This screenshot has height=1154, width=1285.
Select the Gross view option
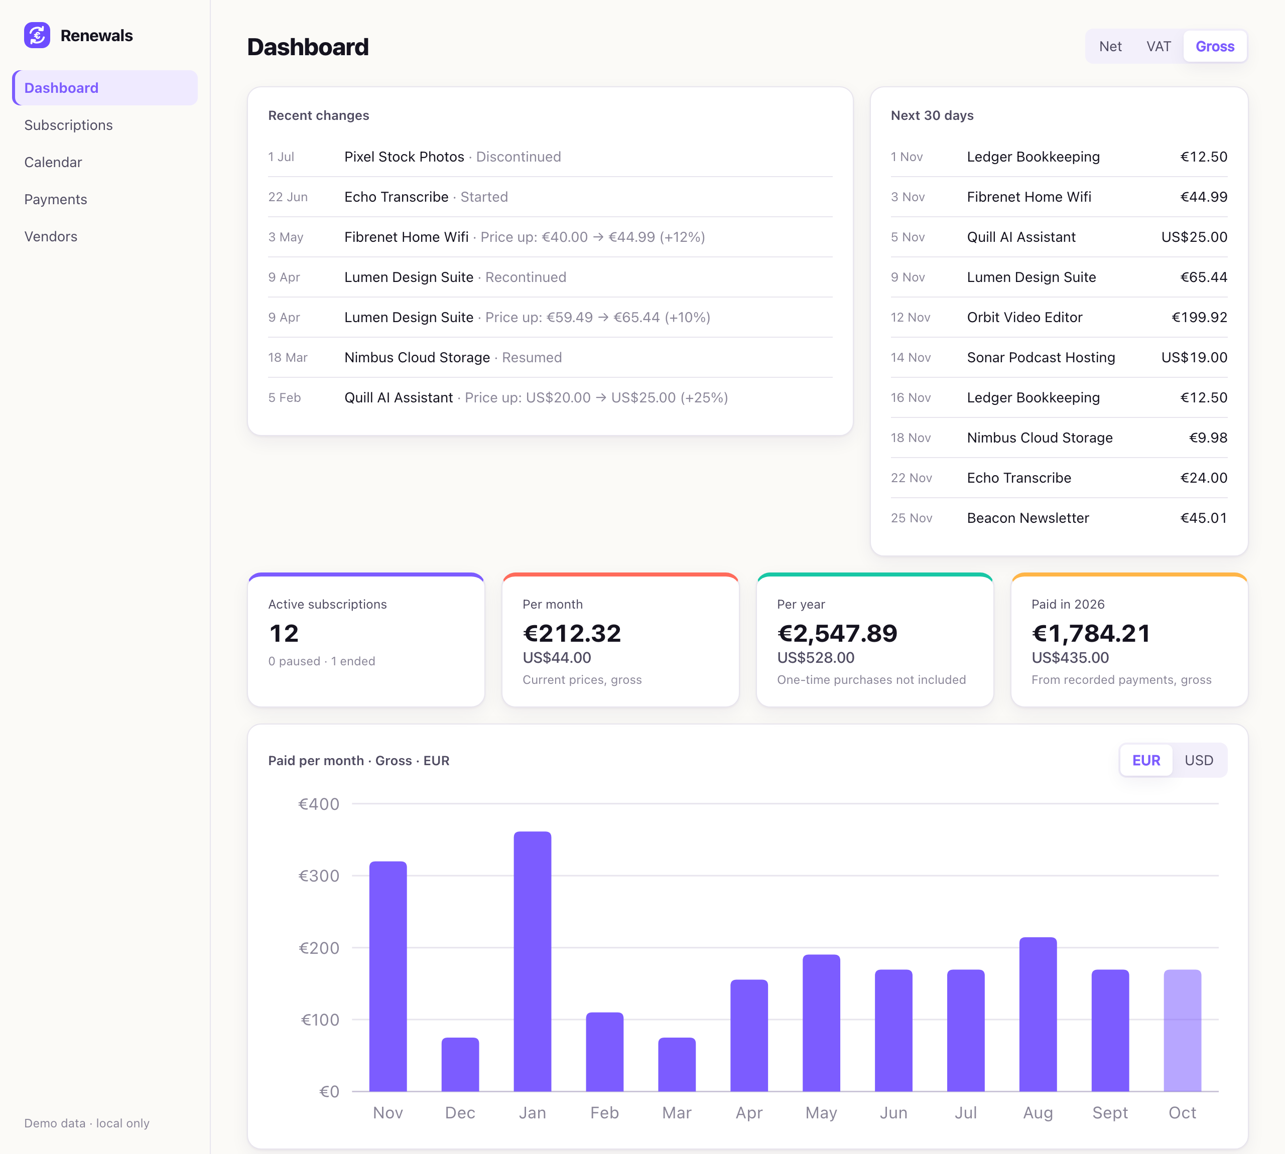1215,46
